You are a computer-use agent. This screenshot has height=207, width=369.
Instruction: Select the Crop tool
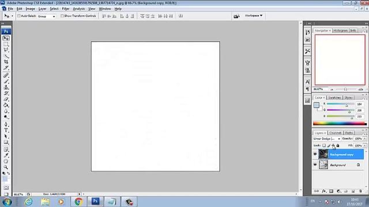coord(6,62)
